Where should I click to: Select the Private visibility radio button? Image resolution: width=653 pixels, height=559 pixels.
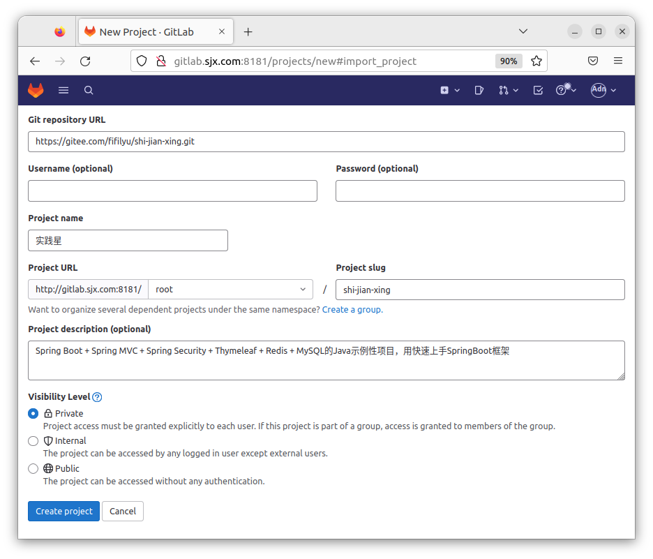tap(33, 414)
